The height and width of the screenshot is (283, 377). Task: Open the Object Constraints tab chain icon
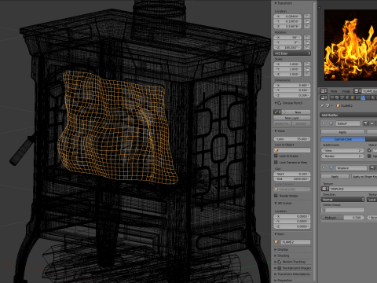357,97
